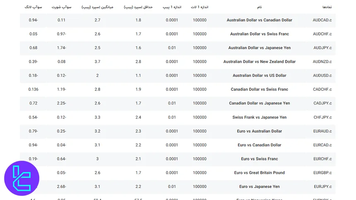The height and width of the screenshot is (200, 356).
Task: Click Euro vs Canadian Dollar name
Action: point(260,145)
